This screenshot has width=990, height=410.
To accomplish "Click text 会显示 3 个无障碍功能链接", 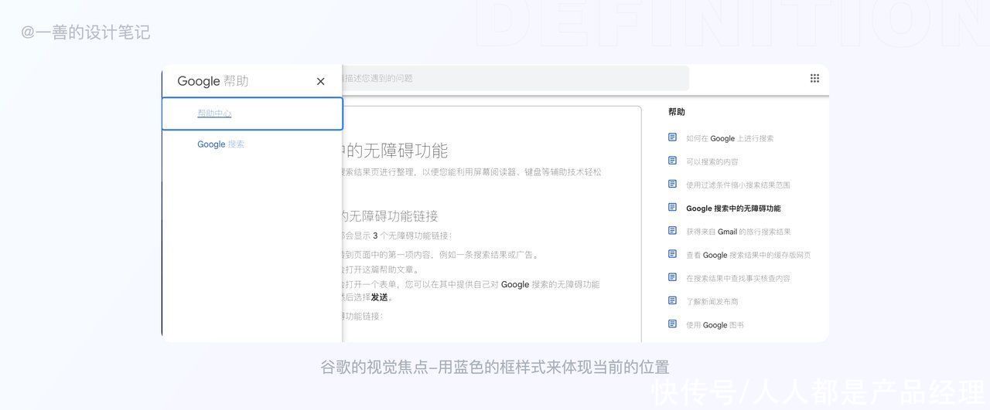I will (x=396, y=235).
